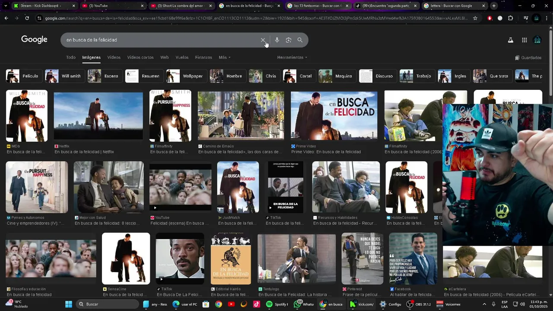Viewport: 553px width, 311px height.
Task: Apply the 'Discurso' filter chip
Action: [377, 76]
